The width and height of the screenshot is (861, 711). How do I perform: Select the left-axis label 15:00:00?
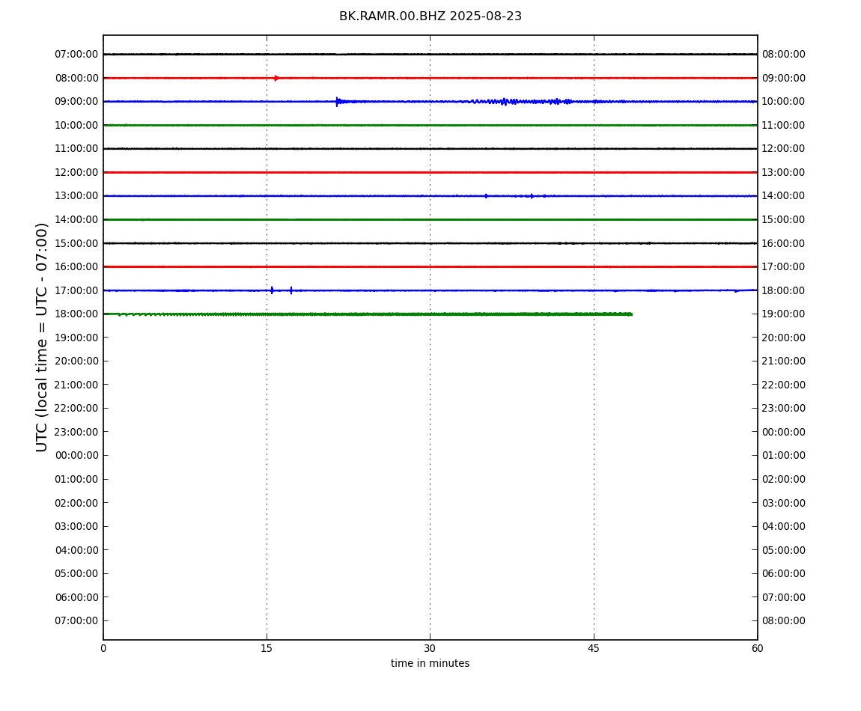(77, 243)
